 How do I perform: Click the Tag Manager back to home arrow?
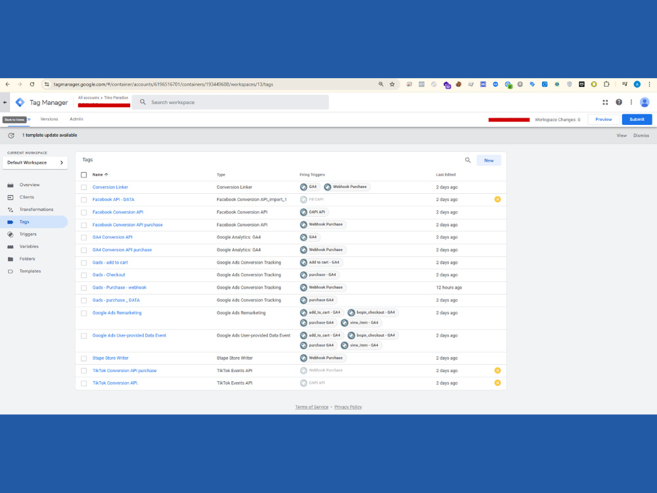pos(5,103)
